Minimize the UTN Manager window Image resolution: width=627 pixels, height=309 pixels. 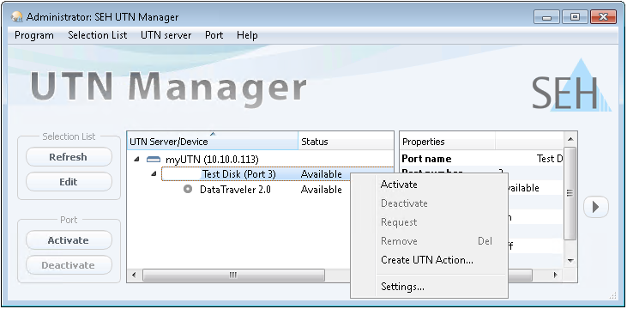coord(546,17)
